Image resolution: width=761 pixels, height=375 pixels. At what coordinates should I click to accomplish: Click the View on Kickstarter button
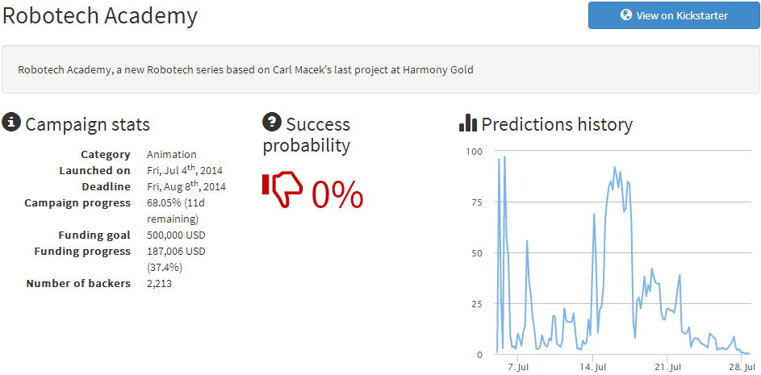[674, 15]
